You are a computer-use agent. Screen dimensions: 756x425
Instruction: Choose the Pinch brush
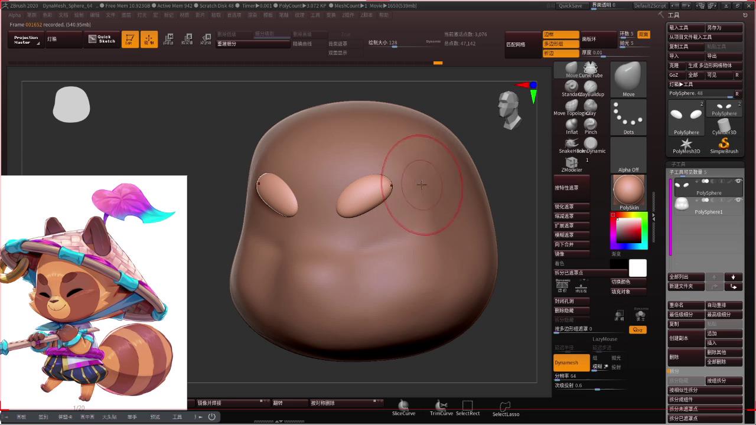590,125
